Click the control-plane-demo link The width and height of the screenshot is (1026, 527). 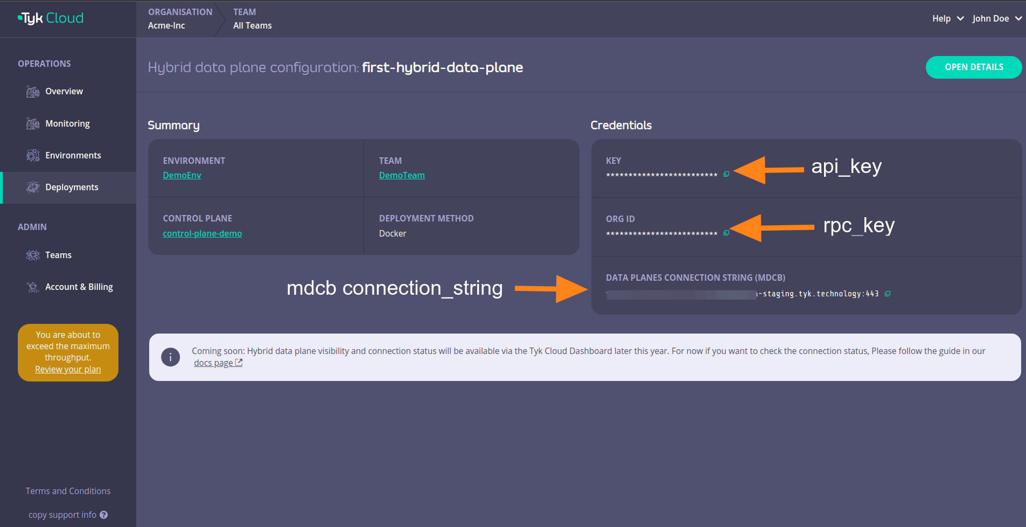[202, 233]
